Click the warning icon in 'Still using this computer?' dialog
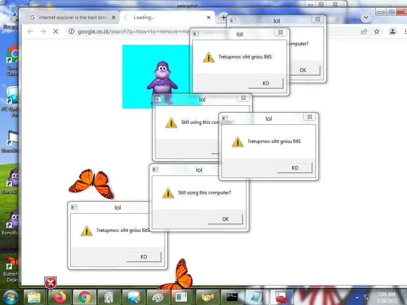407x305 pixels. click(x=168, y=193)
